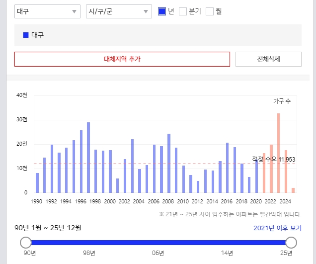Toggle the 년 (yearly) checkbox

click(x=161, y=11)
